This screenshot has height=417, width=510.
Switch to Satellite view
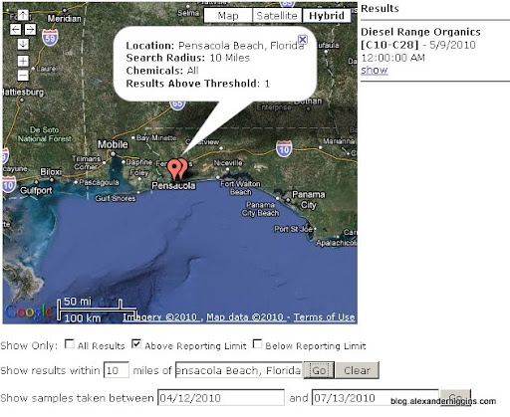click(x=277, y=16)
